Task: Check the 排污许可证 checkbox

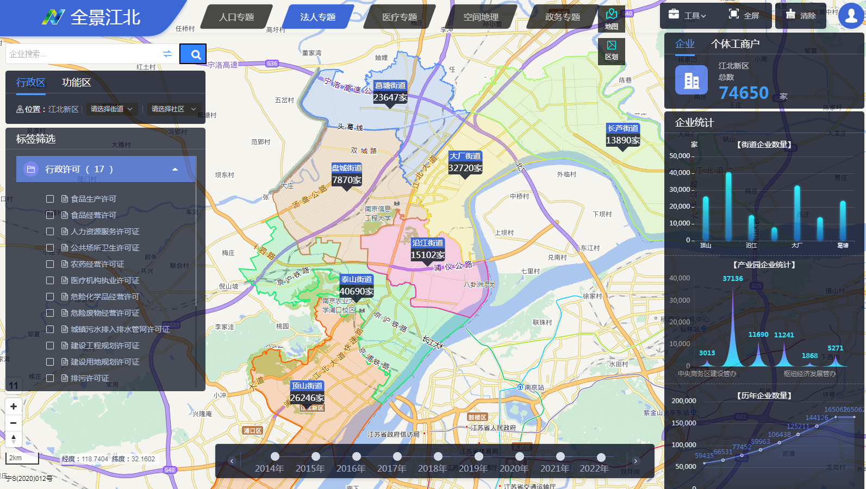Action: point(50,378)
